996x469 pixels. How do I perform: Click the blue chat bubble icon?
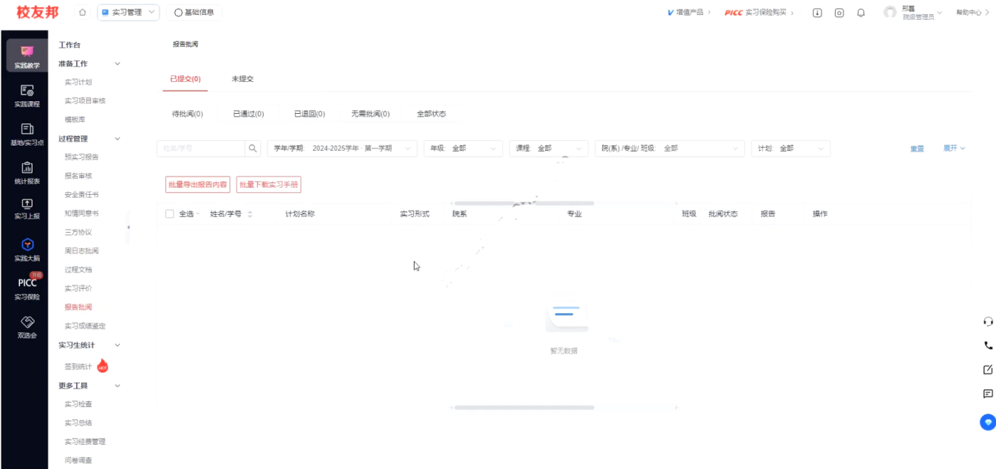point(988,422)
